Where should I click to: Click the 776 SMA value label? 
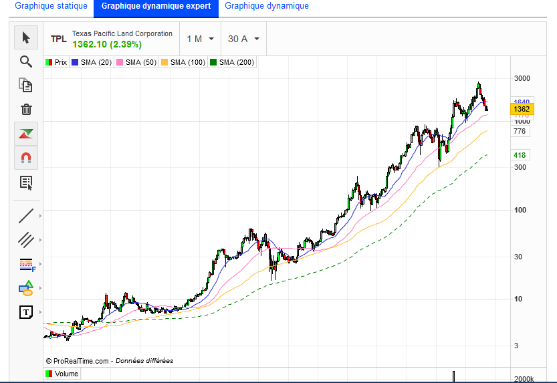click(x=520, y=131)
